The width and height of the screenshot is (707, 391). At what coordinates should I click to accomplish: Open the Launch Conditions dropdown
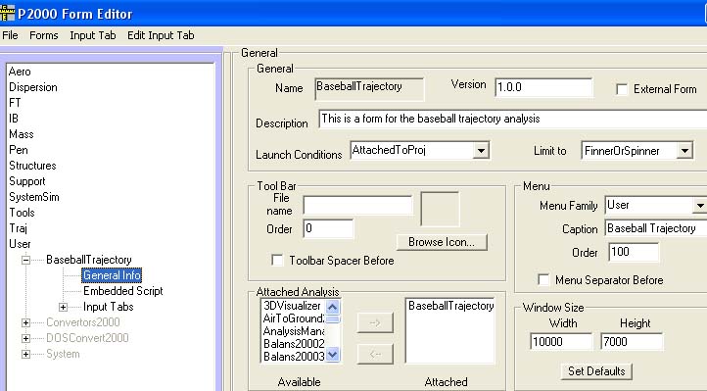(481, 151)
